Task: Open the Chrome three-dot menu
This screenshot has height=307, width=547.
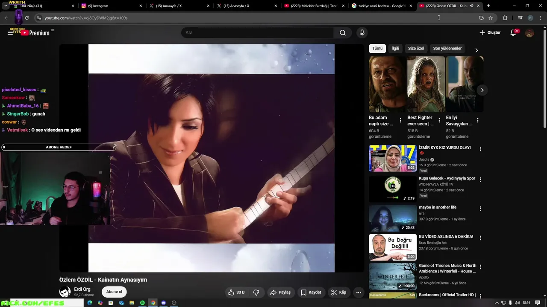Action: click(x=541, y=18)
